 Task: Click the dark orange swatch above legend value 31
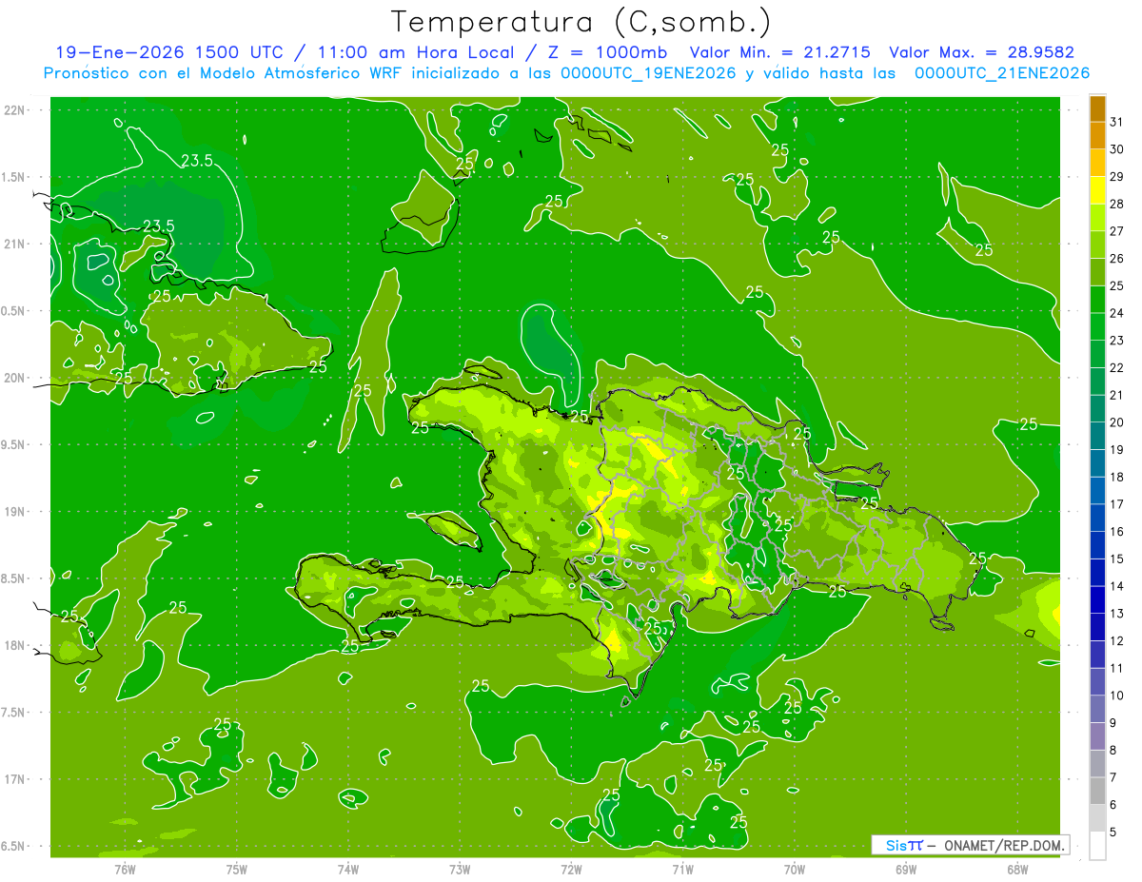1097,108
